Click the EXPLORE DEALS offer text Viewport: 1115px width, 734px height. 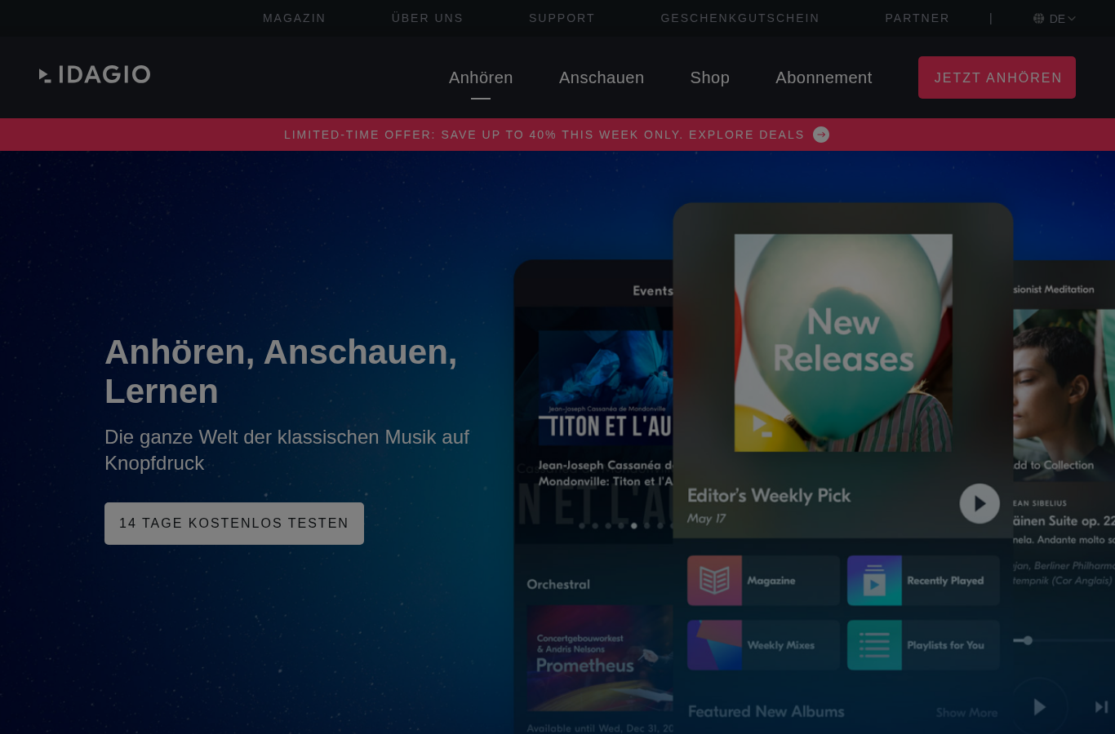tap(747, 135)
